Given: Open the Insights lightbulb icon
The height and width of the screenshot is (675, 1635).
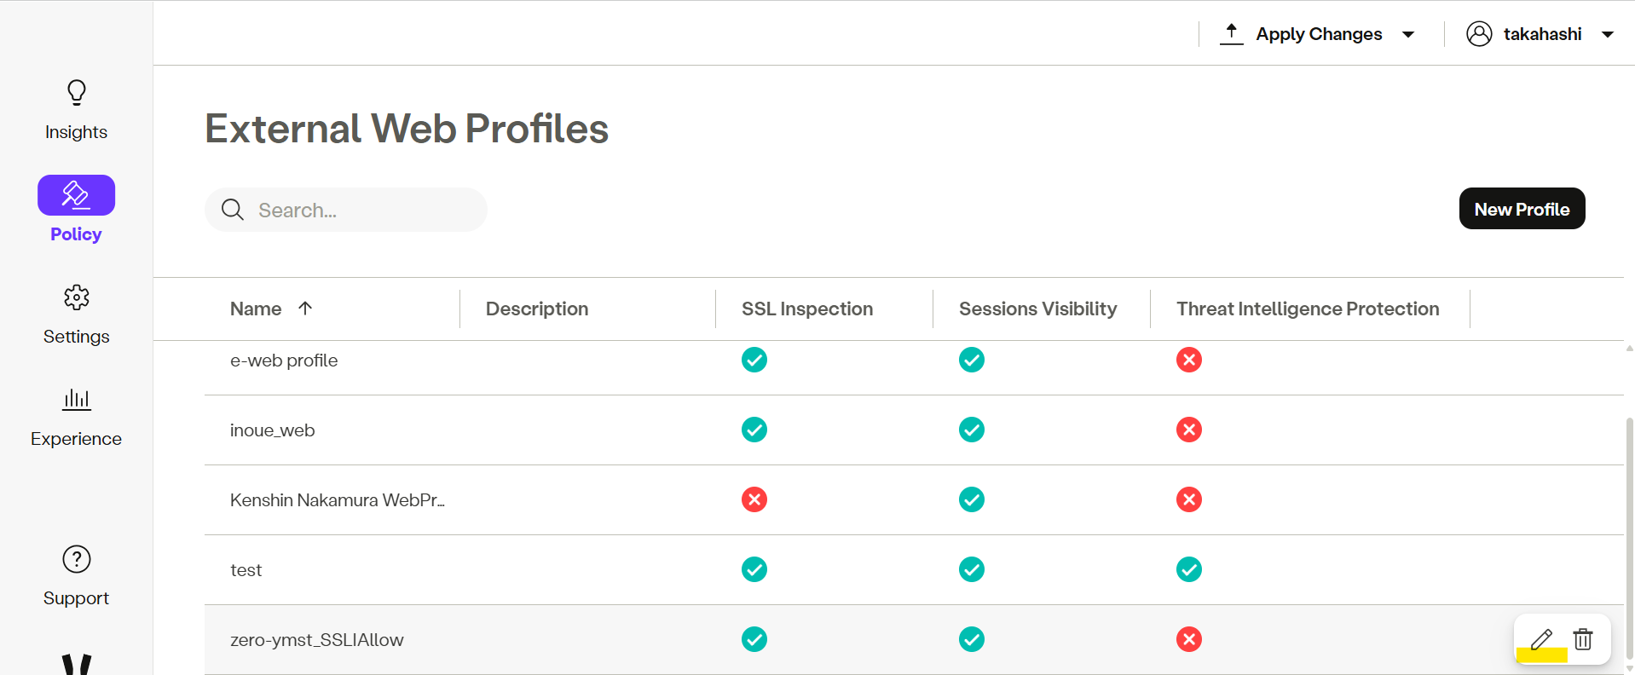Looking at the screenshot, I should click(x=76, y=92).
